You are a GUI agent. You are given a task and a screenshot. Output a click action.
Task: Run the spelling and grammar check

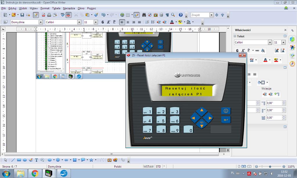tap(62, 15)
